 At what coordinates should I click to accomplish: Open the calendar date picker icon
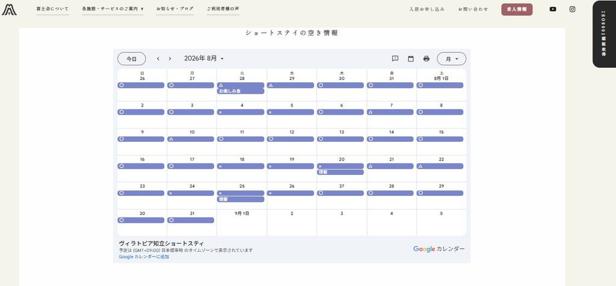click(x=411, y=59)
